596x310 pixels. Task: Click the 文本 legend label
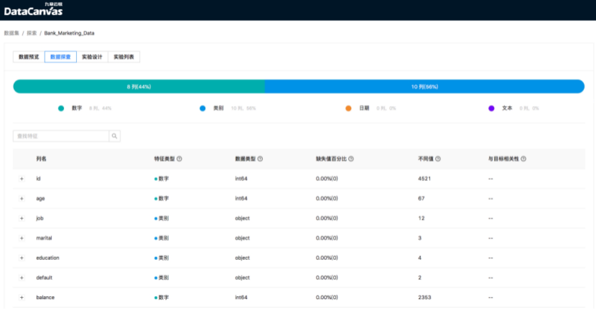coord(507,108)
